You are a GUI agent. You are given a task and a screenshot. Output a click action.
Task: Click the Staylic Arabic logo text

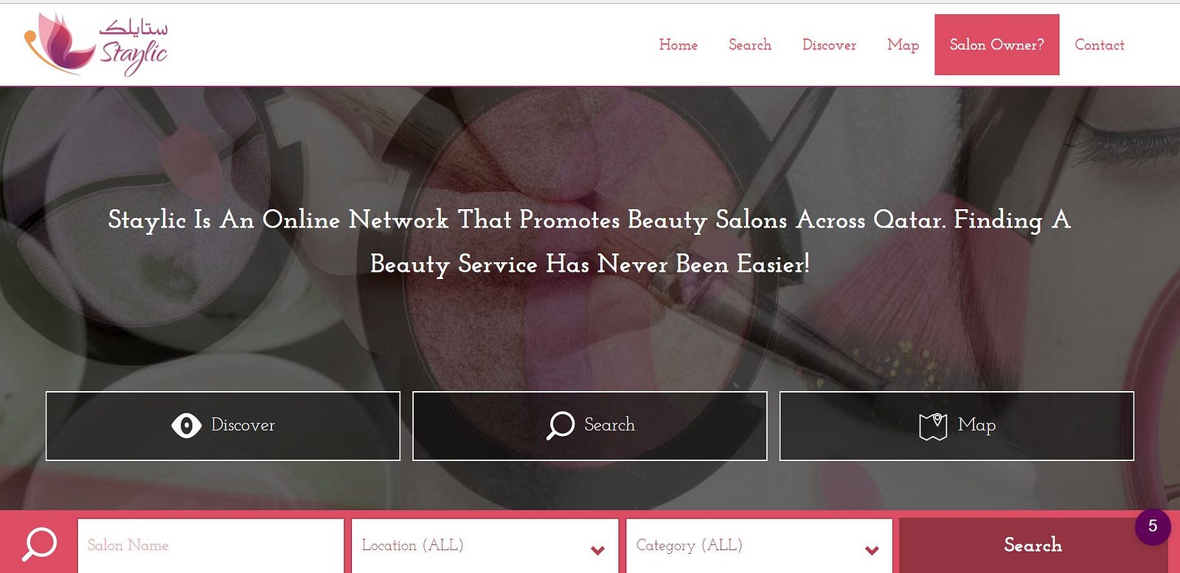[133, 27]
